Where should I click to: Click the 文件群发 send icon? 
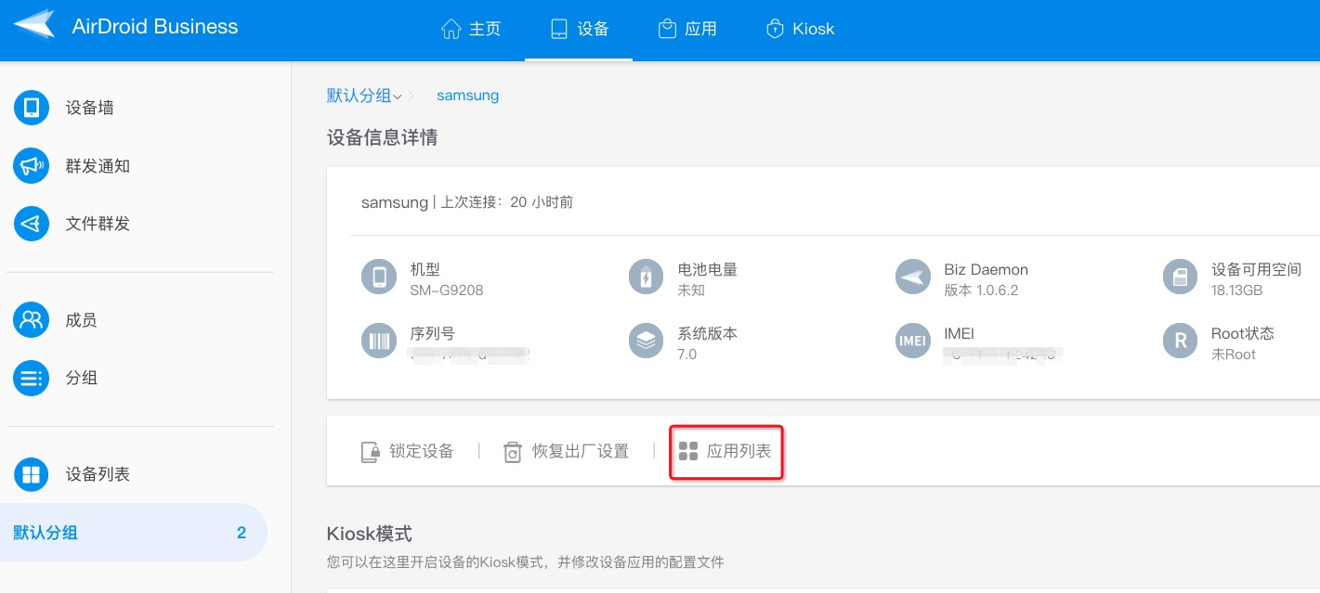[32, 224]
